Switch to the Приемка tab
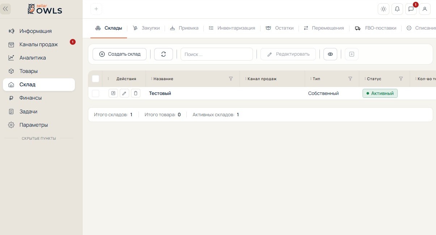The width and height of the screenshot is (436, 235). [x=184, y=28]
